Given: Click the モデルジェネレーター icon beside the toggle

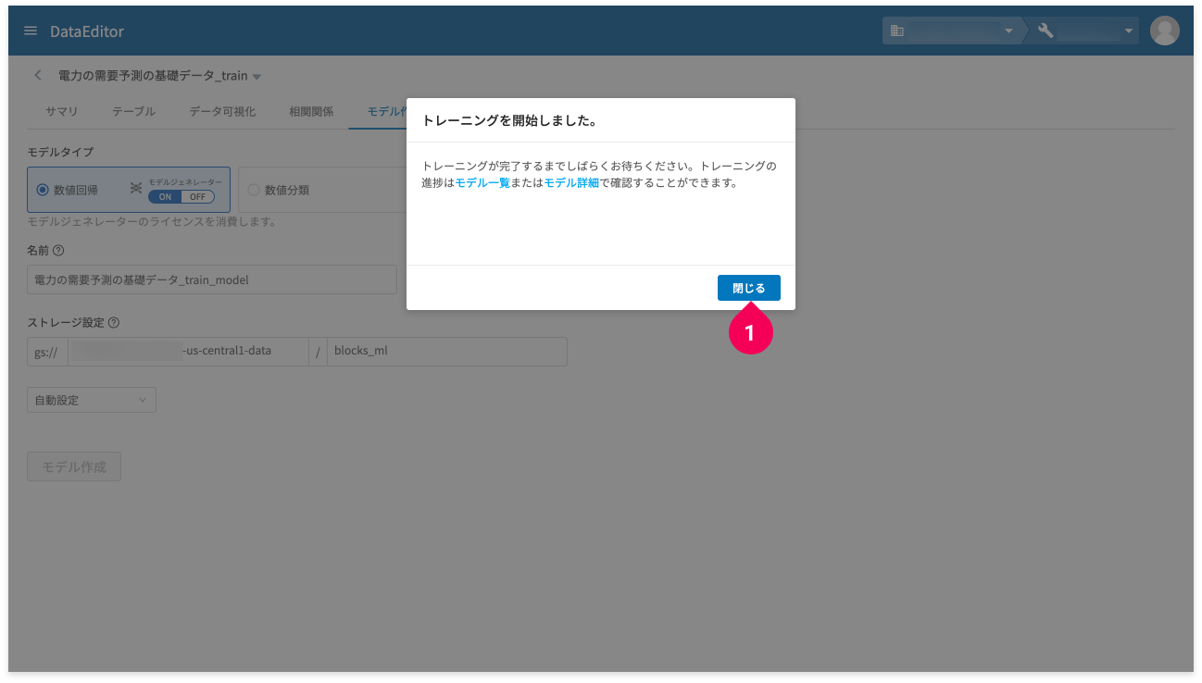Looking at the screenshot, I should (136, 189).
